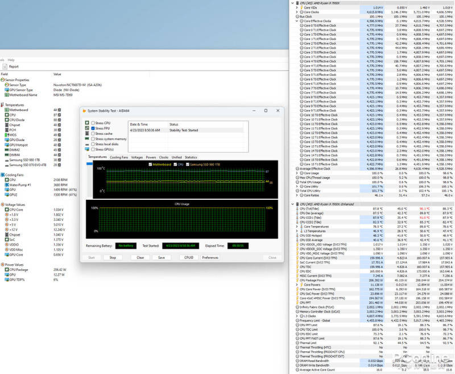Enable the Stress CPU checkbox
The height and width of the screenshot is (374, 455).
click(x=93, y=123)
